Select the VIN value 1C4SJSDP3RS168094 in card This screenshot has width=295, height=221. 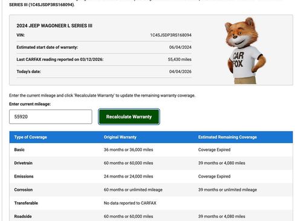click(170, 35)
